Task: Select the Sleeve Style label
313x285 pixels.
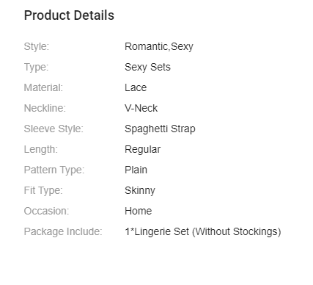Action: 54,129
